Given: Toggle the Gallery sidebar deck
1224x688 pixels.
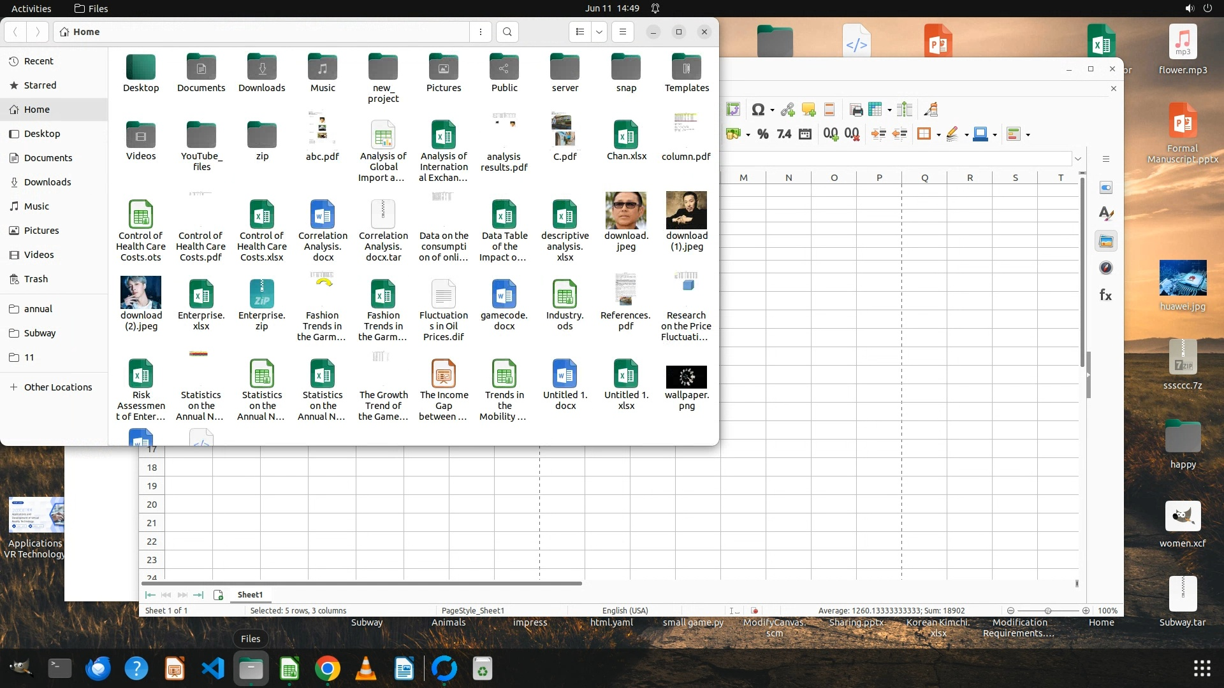Looking at the screenshot, I should (x=1106, y=241).
